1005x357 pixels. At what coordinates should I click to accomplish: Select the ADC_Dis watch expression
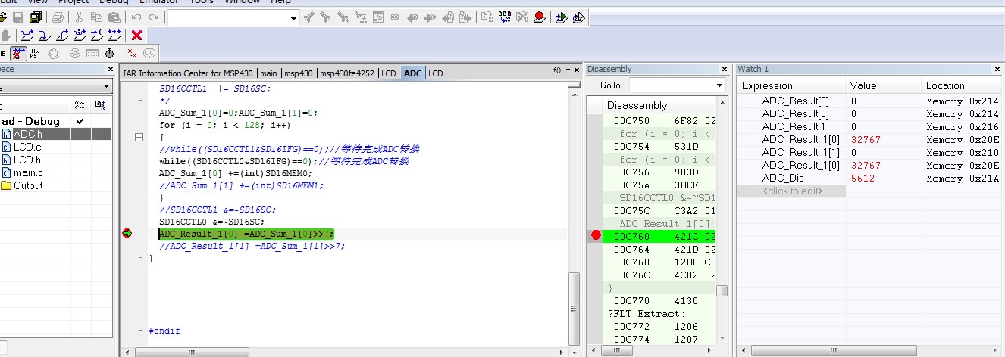point(783,178)
